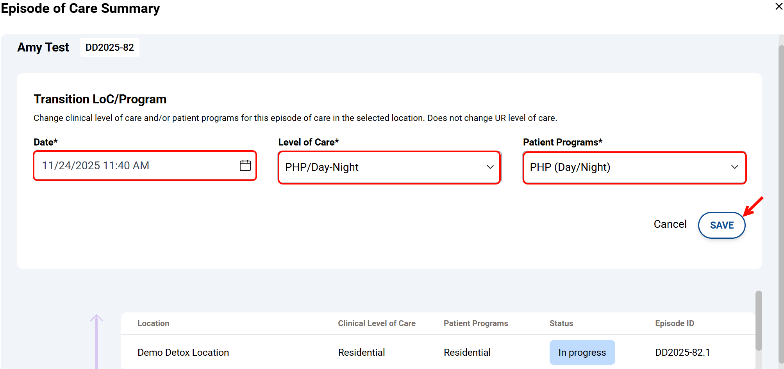
Task: Expand the Patient Programs dropdown
Action: 634,167
